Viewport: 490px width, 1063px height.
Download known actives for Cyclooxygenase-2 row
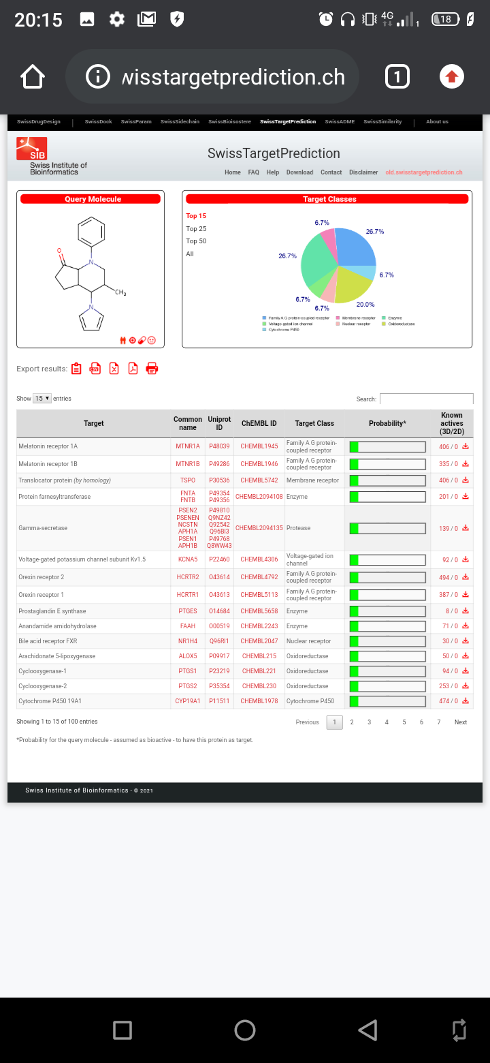click(465, 686)
